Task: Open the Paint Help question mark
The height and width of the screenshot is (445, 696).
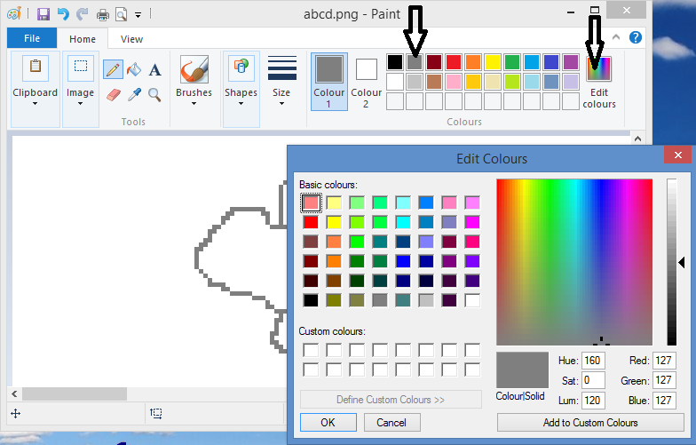Action: [x=636, y=37]
